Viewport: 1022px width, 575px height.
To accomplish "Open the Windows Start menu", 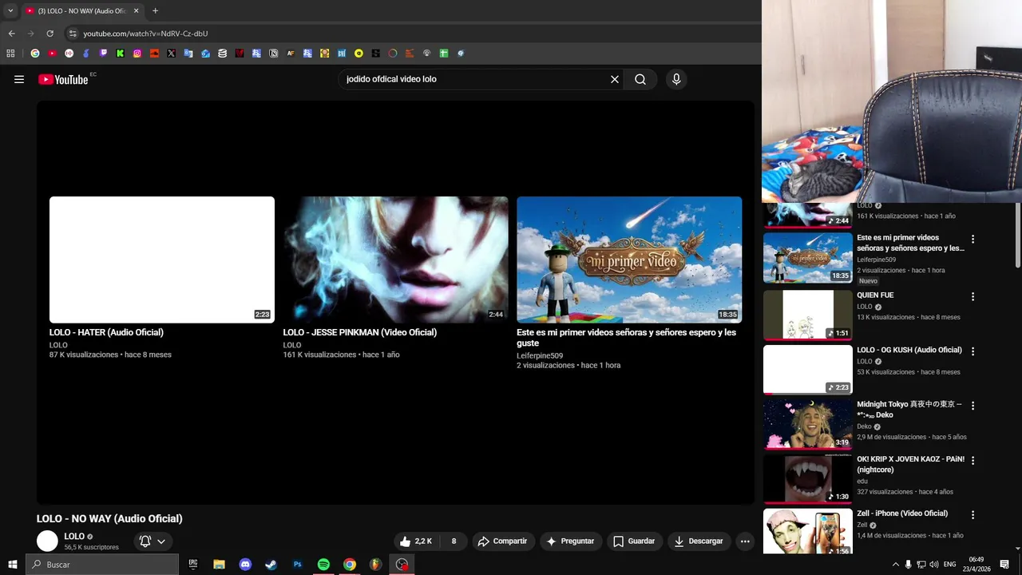I will pos(12,565).
